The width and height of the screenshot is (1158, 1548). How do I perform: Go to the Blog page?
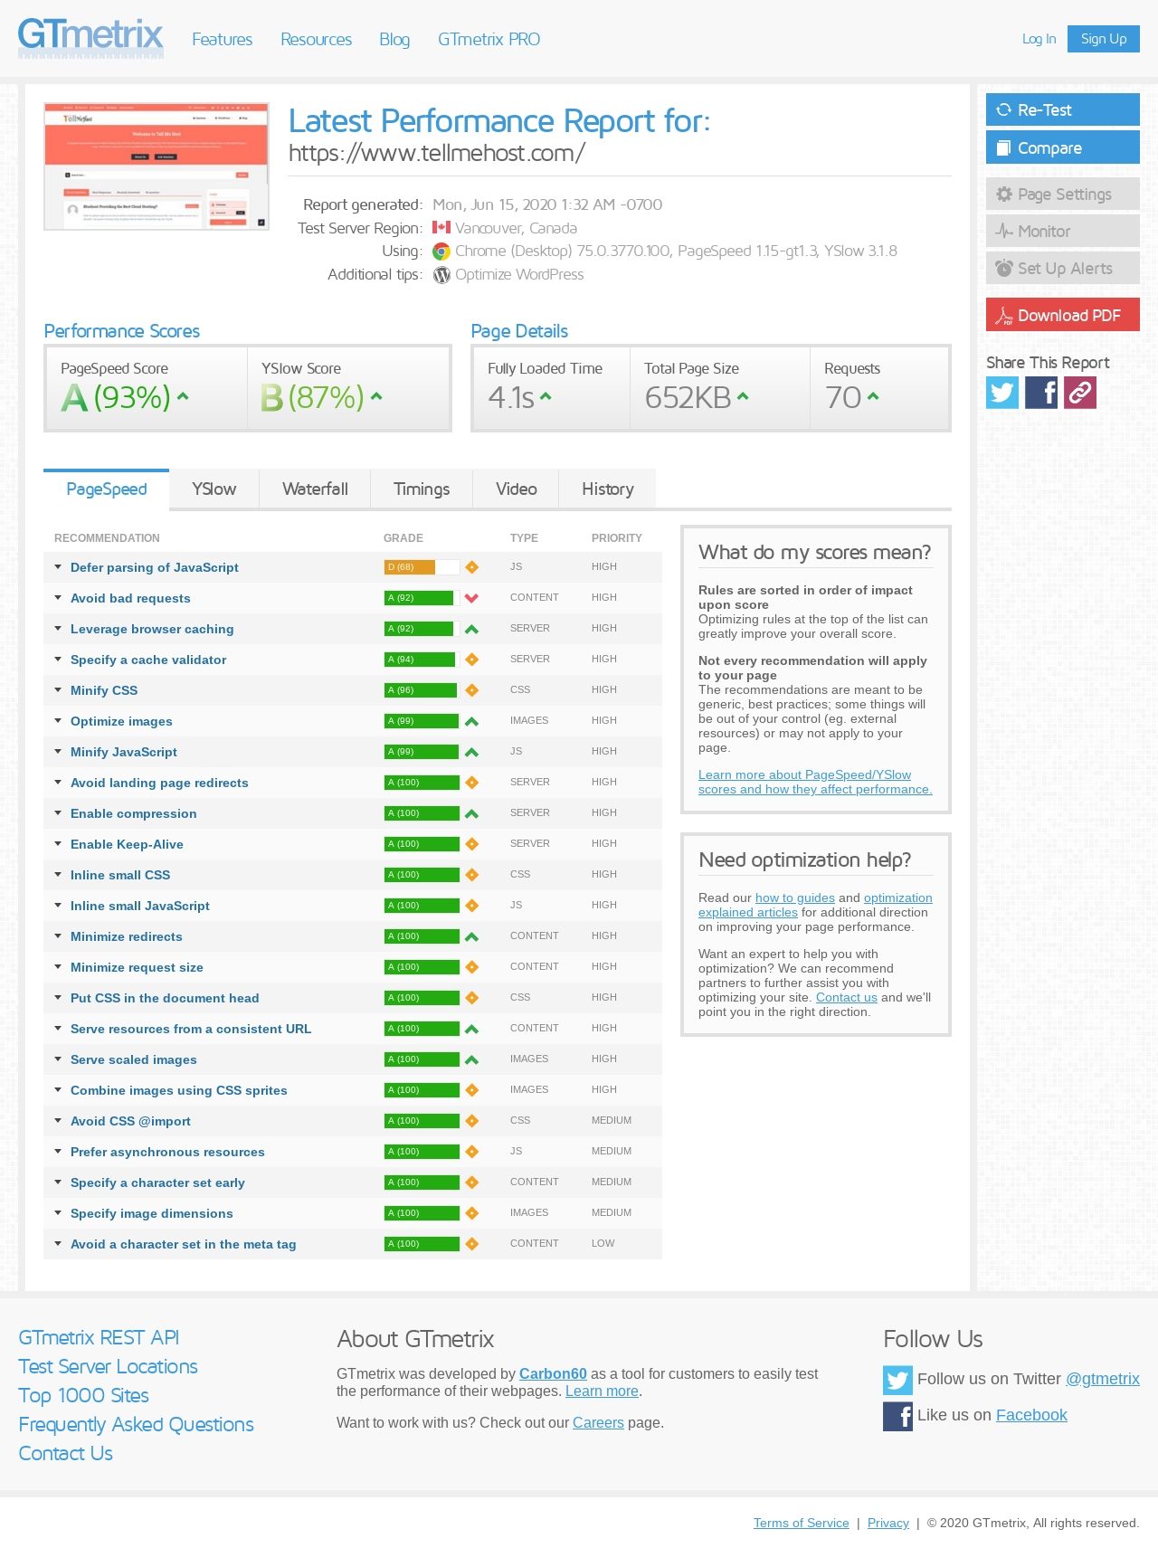pos(394,40)
